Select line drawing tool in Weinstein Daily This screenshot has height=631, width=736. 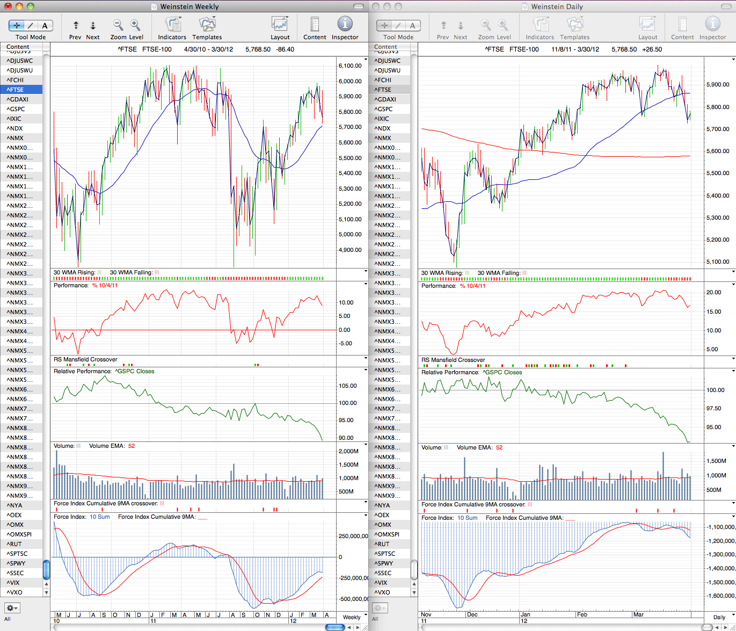click(x=398, y=25)
